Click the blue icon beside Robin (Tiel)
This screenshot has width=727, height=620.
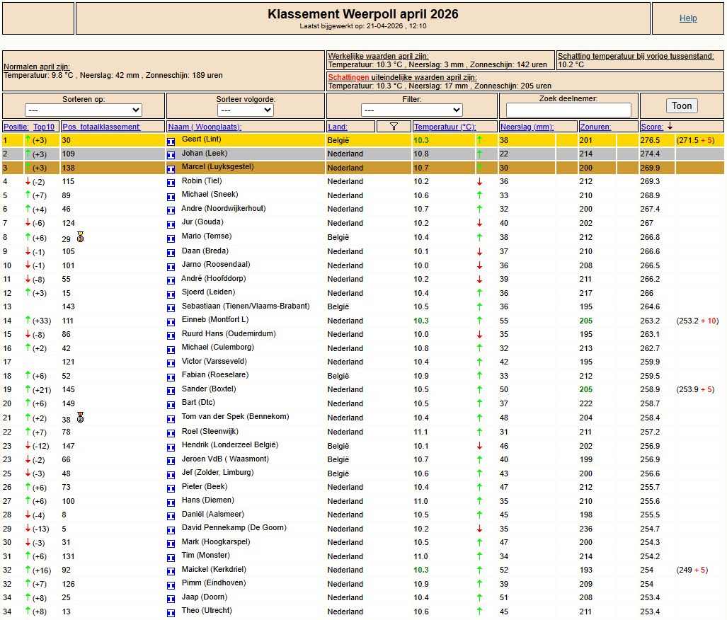pyautogui.click(x=171, y=183)
